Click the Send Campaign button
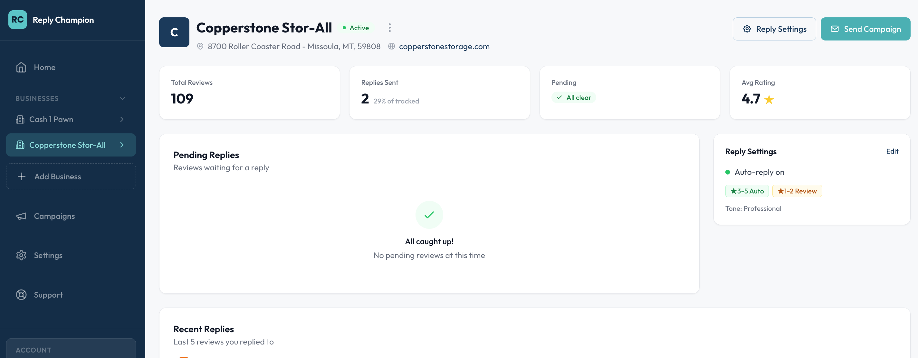This screenshot has height=358, width=918. [865, 29]
